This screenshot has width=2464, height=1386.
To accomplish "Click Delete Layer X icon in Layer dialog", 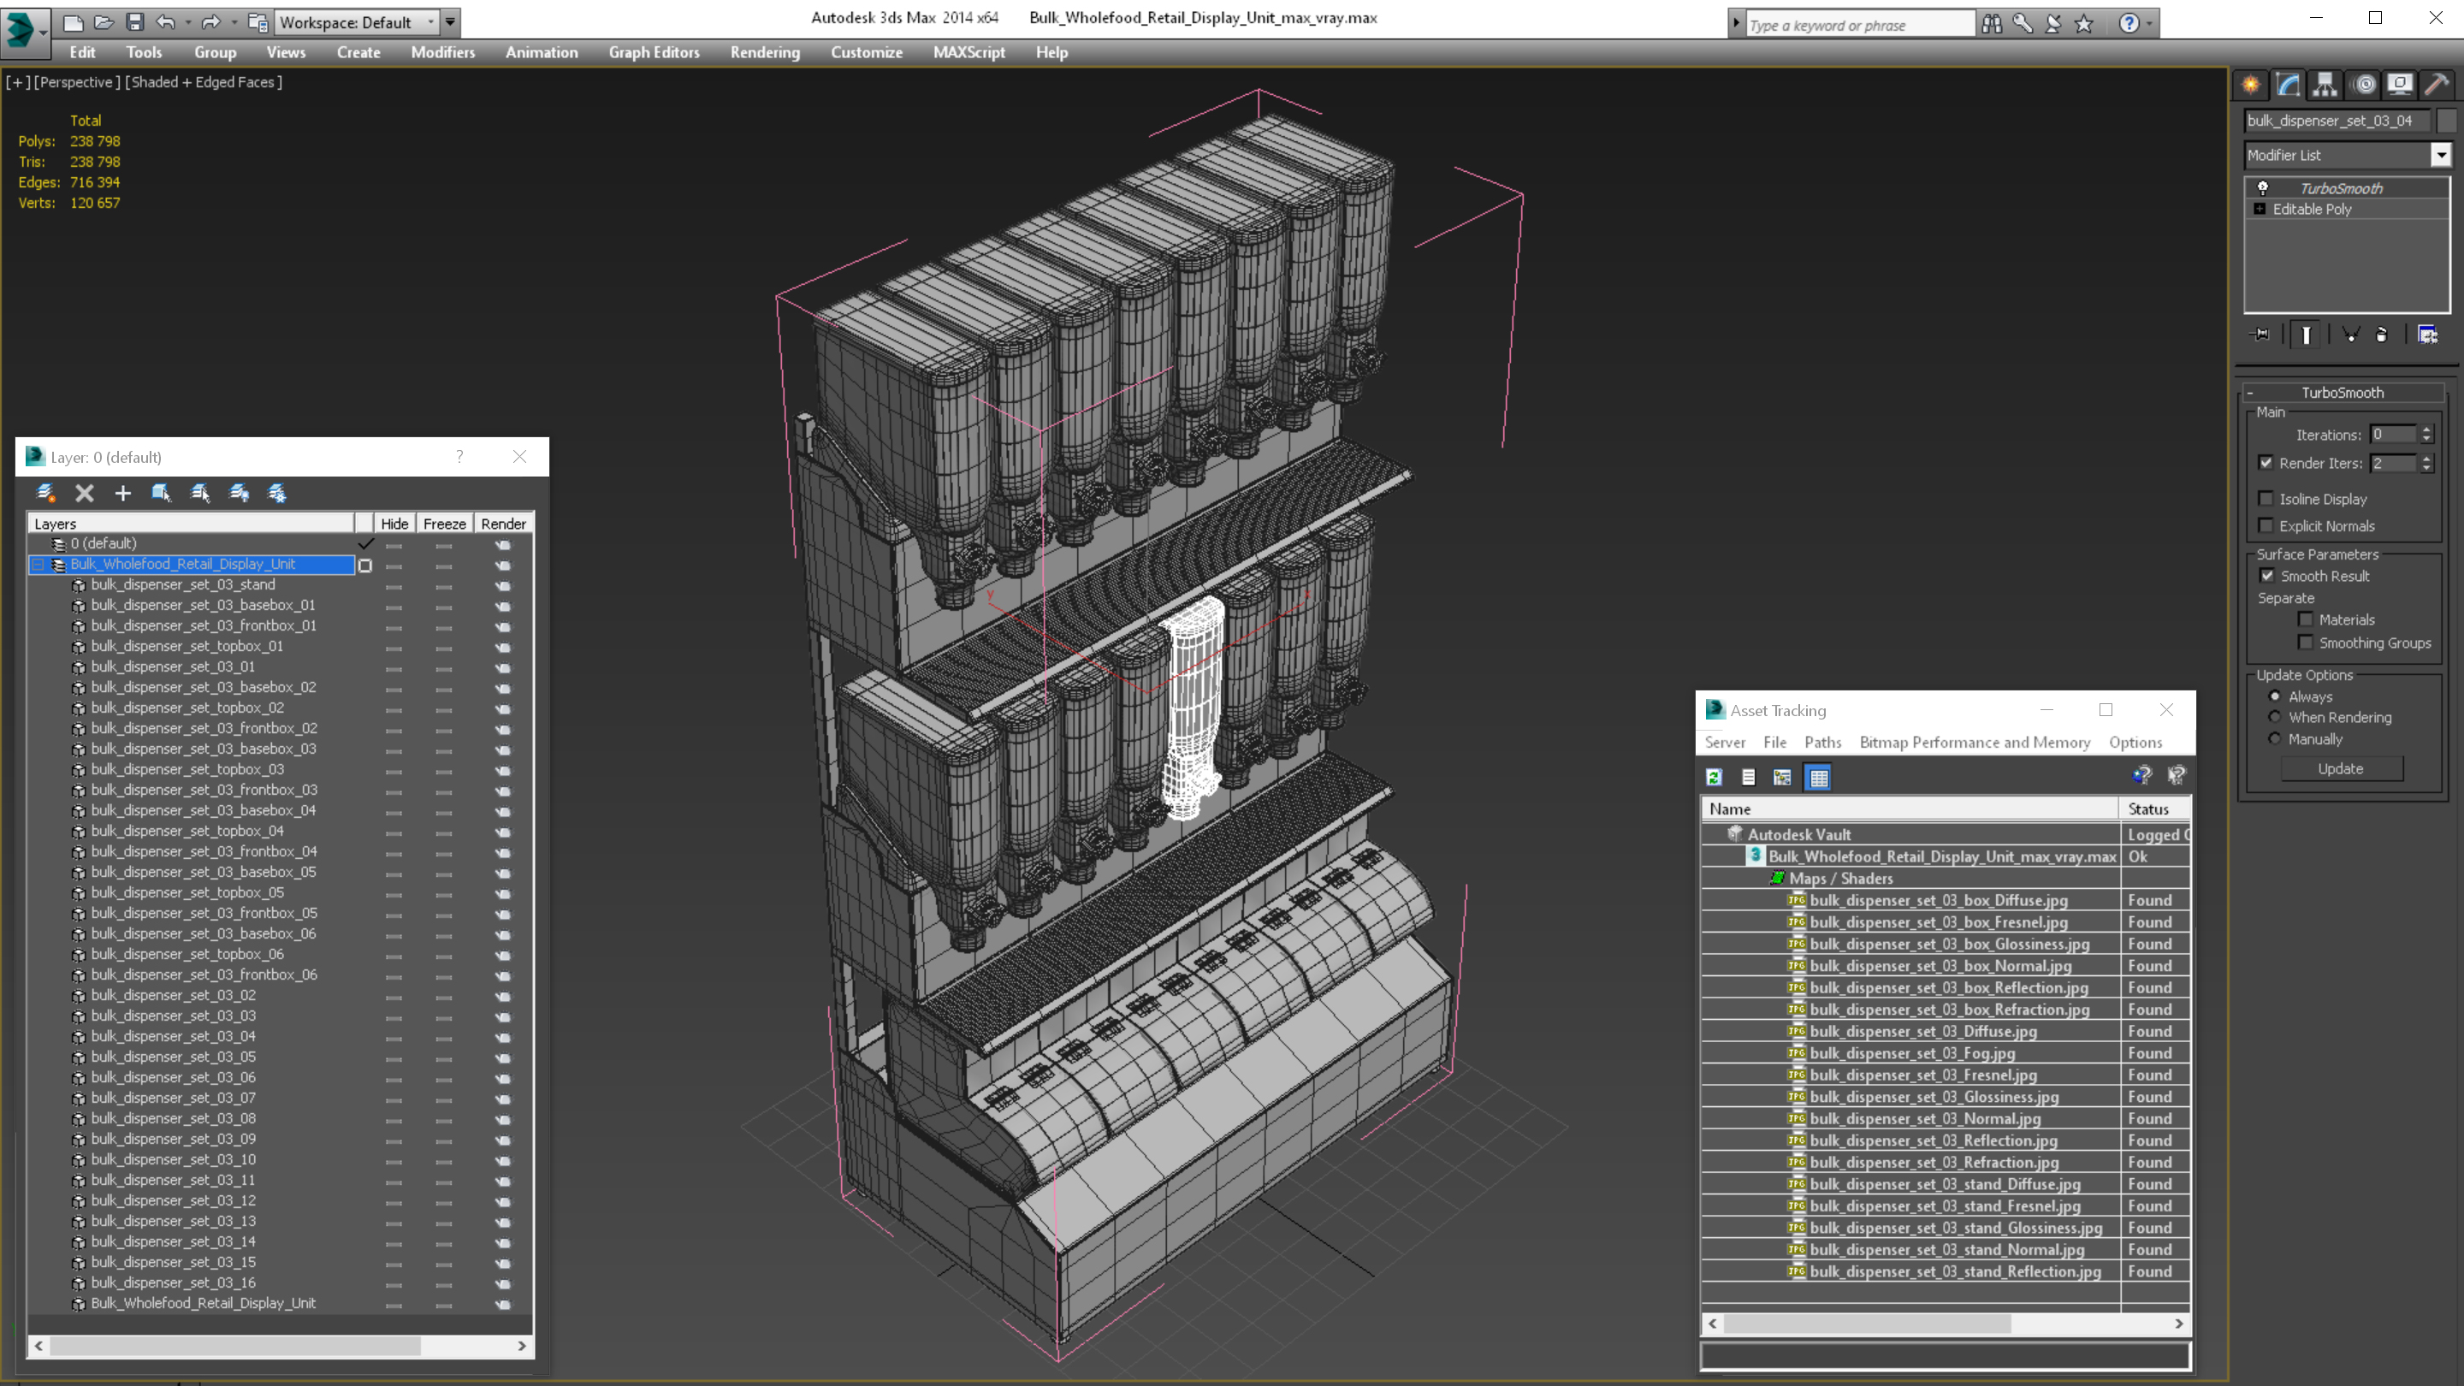I will pyautogui.click(x=84, y=493).
